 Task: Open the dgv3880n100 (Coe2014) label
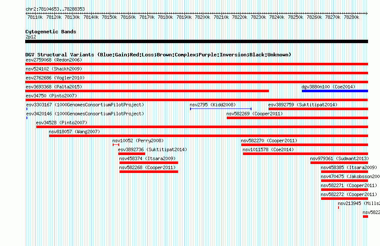[328, 87]
